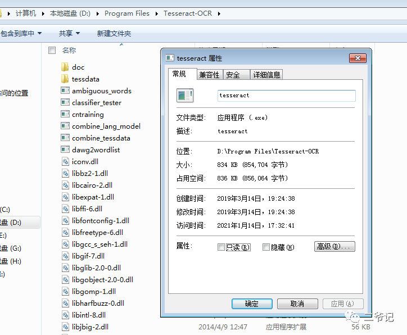The image size is (407, 335).
Task: Open the 高级(D)... attributes button
Action: pyautogui.click(x=334, y=246)
